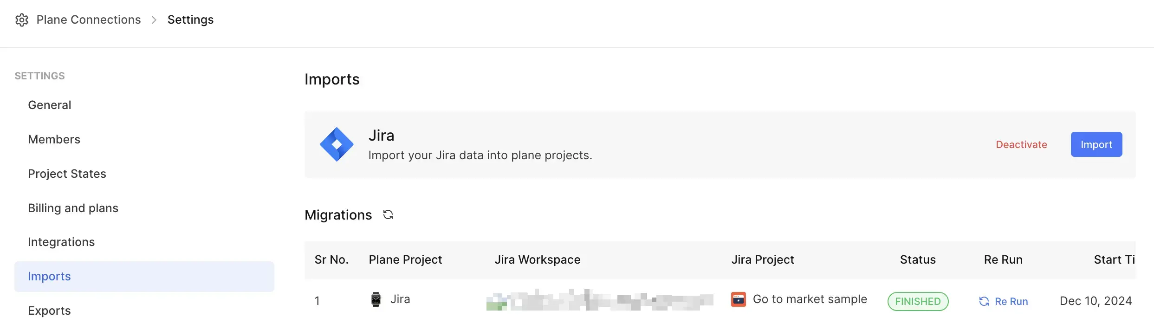This screenshot has width=1154, height=324.
Task: Click the settings gear icon in breadcrumb
Action: (x=22, y=20)
